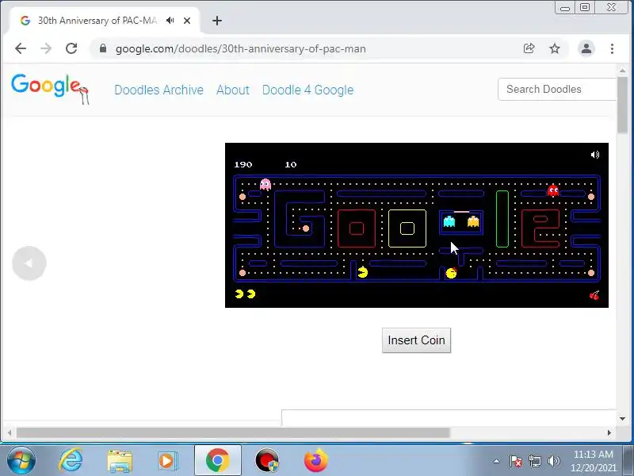Open Windows Explorer folder from taskbar

click(120, 461)
